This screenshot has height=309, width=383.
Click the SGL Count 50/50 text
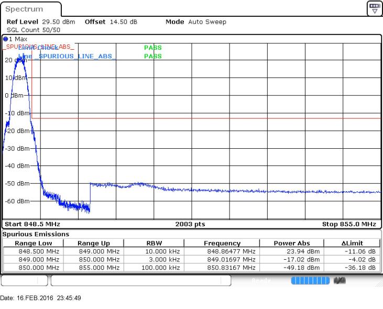pos(34,30)
